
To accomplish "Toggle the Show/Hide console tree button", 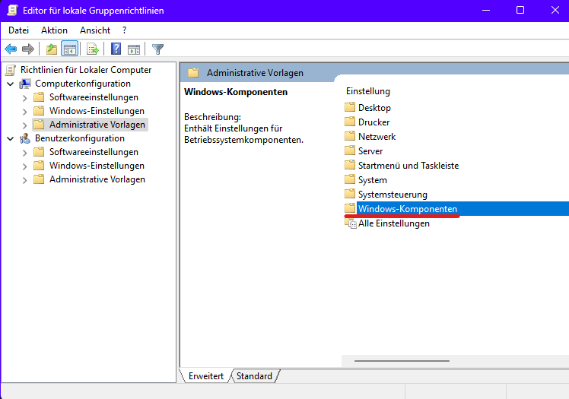I will [x=70, y=49].
